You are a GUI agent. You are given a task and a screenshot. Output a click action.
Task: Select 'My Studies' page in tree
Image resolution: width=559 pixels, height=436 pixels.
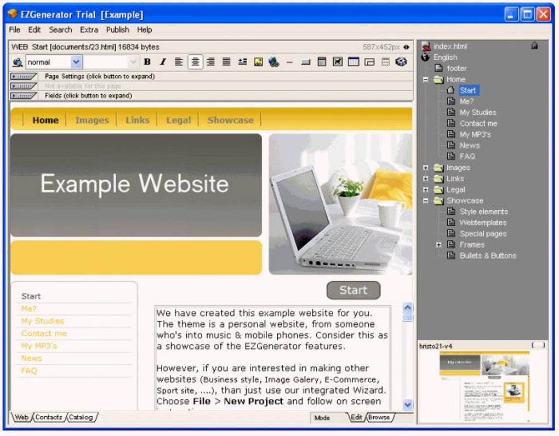(478, 113)
